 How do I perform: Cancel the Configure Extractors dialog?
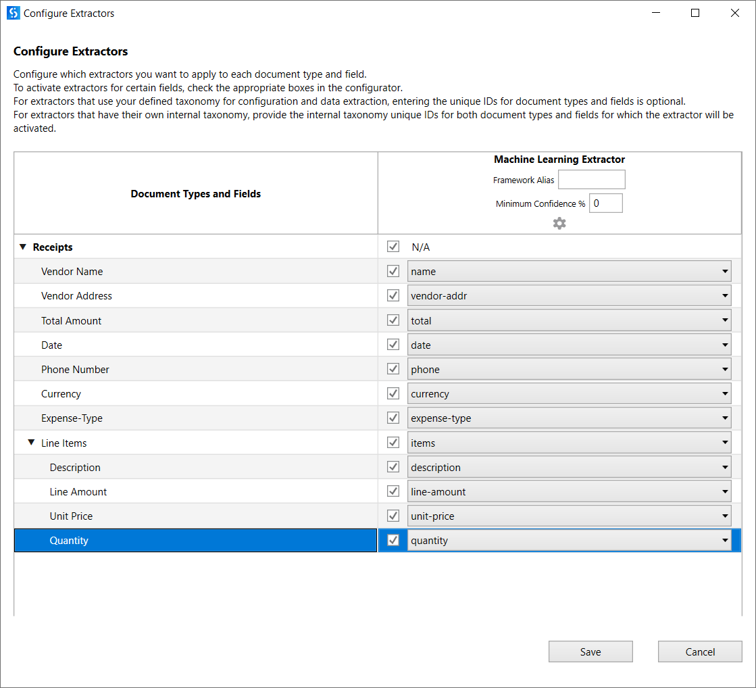(700, 652)
